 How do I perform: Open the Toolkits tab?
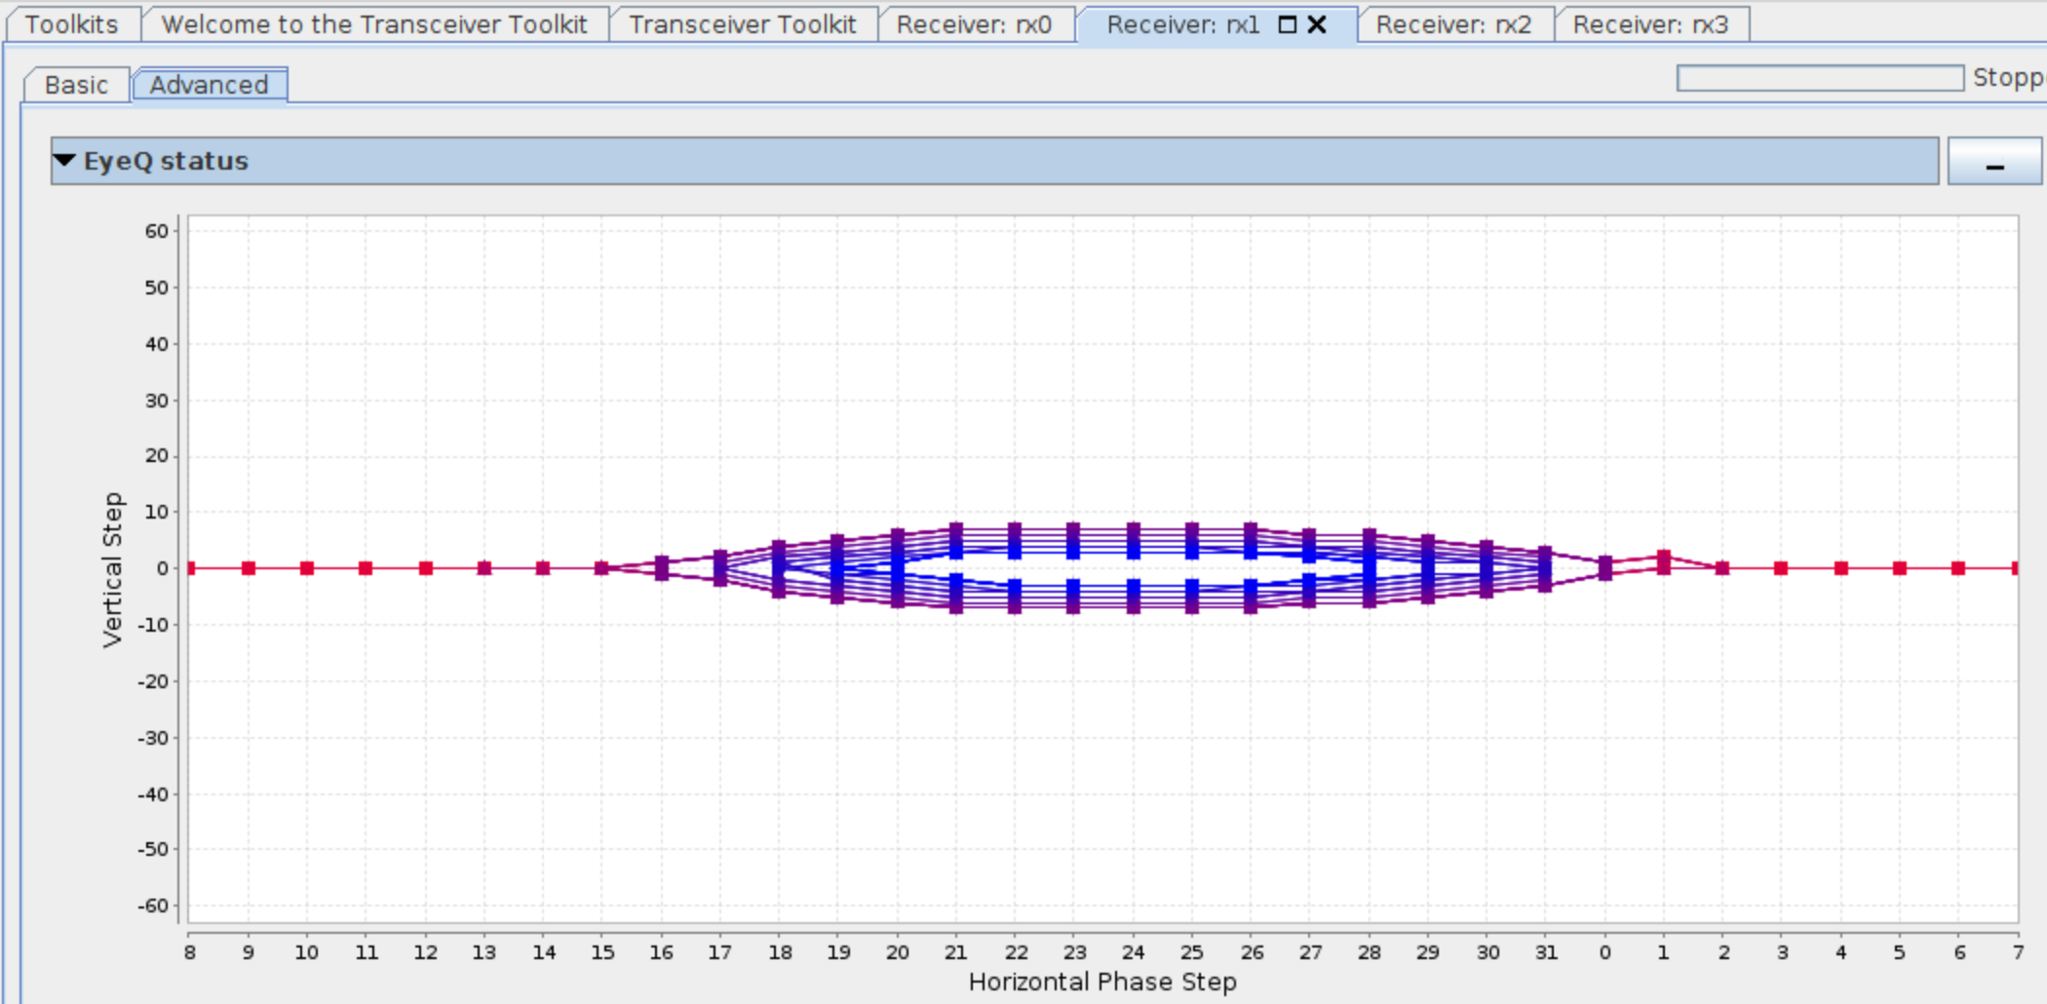(71, 24)
